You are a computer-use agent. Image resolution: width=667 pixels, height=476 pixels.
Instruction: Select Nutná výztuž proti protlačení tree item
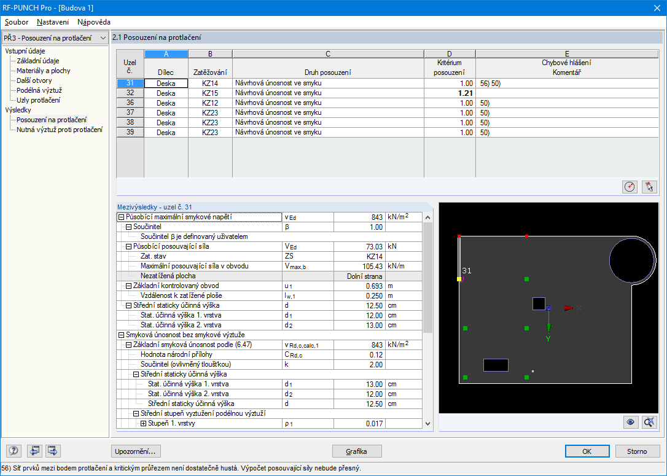tap(60, 130)
